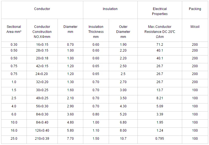Click the Conductor Construction NO.XΦmm header

click(42, 32)
